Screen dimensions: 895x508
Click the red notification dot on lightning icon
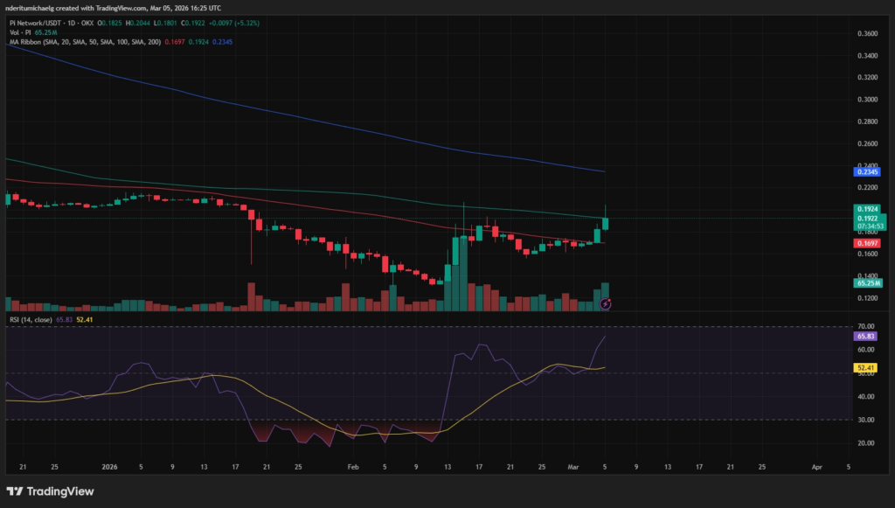(609, 300)
